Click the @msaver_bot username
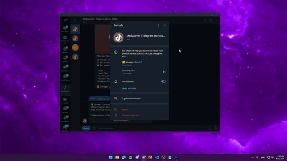Image resolution: width=287 pixels, height=161 pixels. [x=128, y=70]
